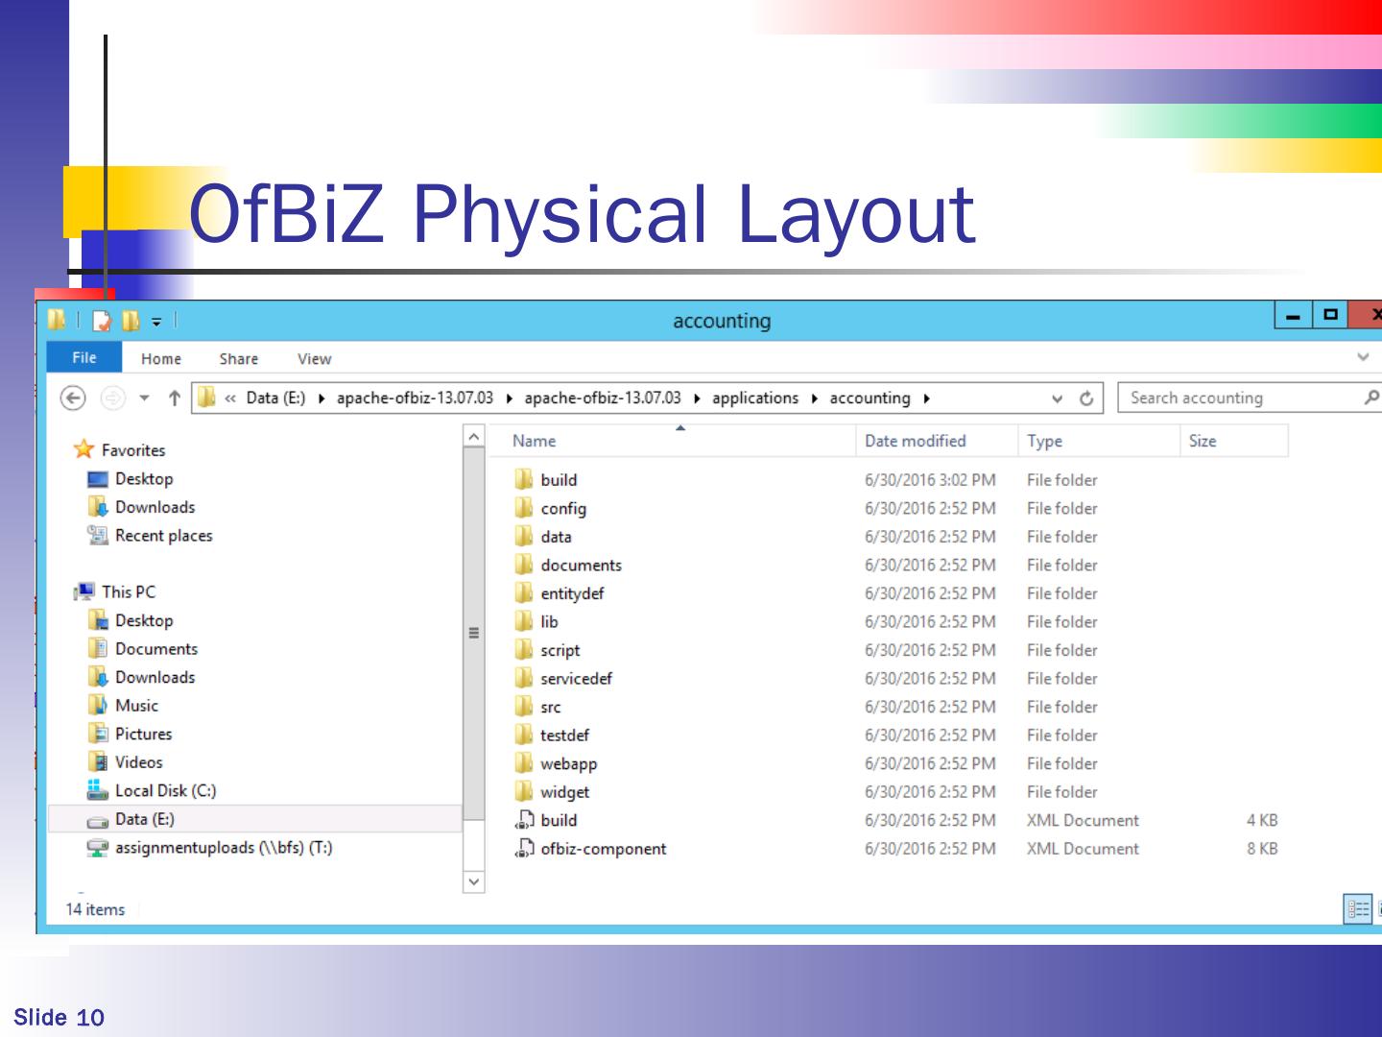Select Local Disk (C:) drive
Viewport: 1382px width, 1037px height.
coord(165,790)
